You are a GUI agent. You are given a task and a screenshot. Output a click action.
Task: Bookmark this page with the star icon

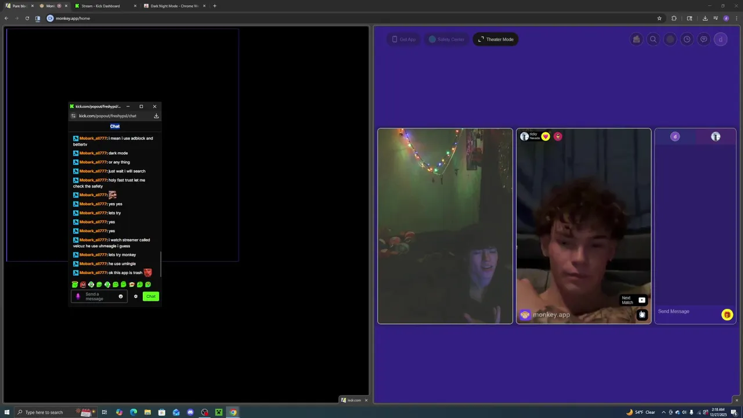click(659, 19)
